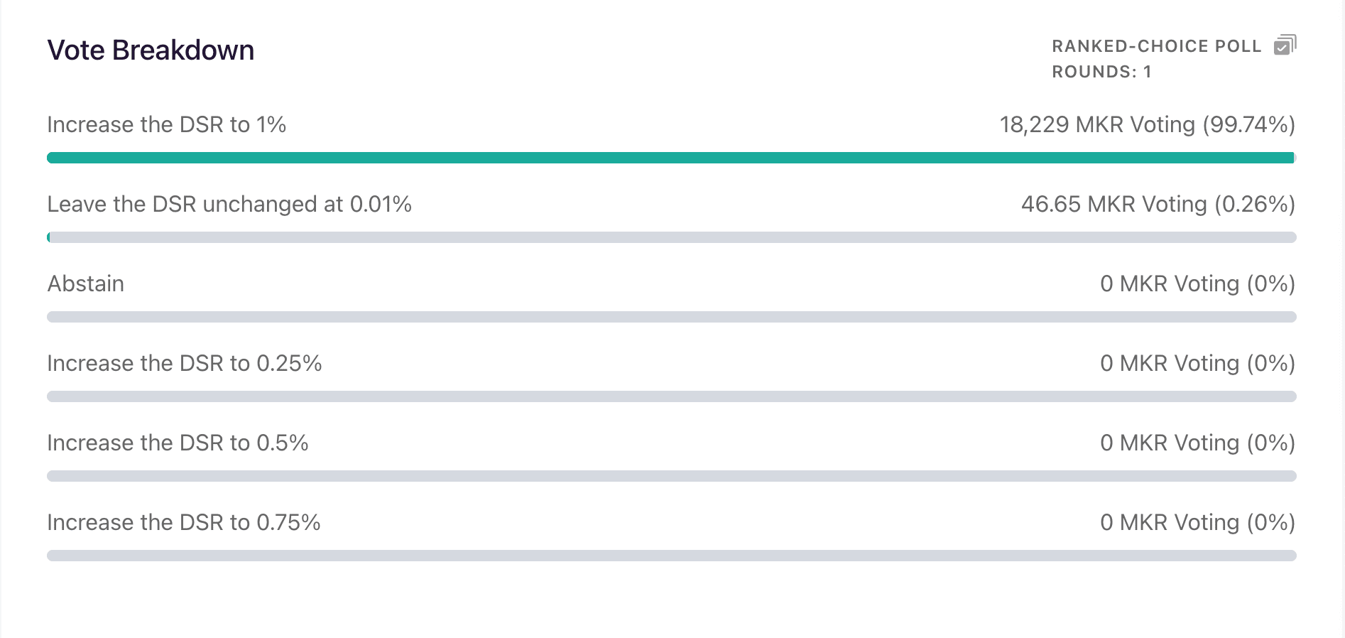Click '46.65 MKR Voting (0.26%)' result
This screenshot has width=1345, height=638.
tap(1158, 204)
